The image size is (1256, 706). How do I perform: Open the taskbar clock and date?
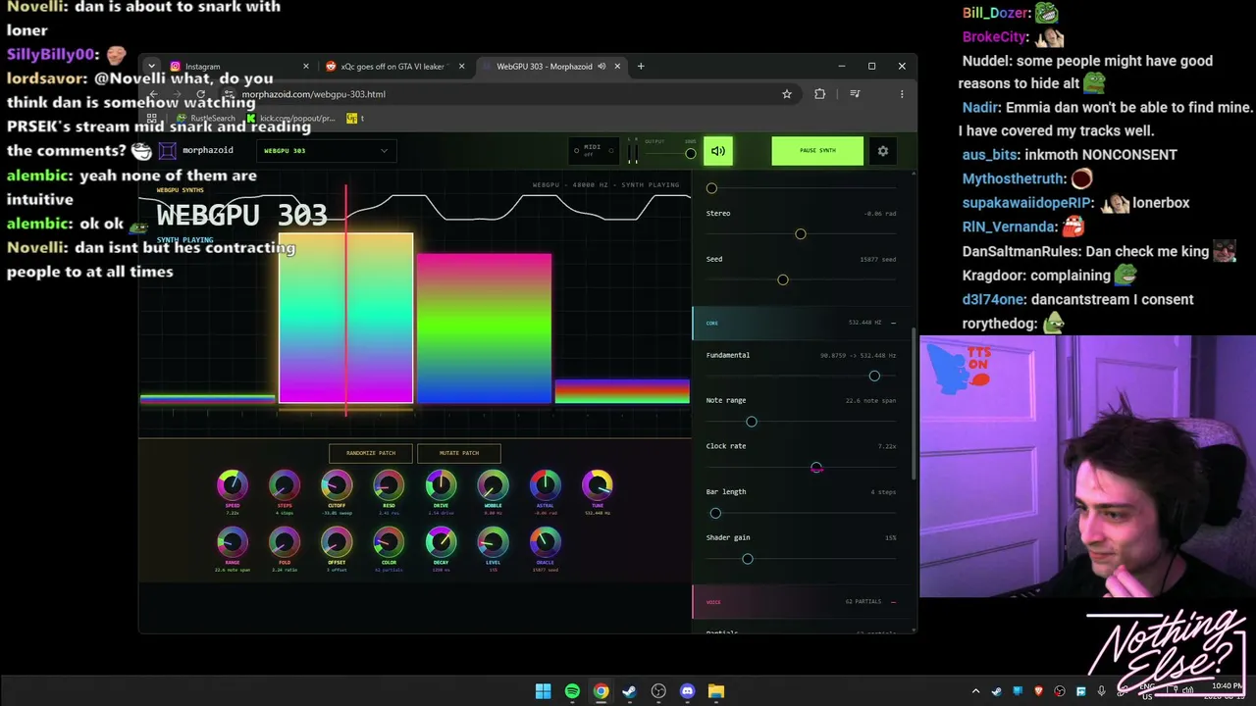coord(1227,691)
